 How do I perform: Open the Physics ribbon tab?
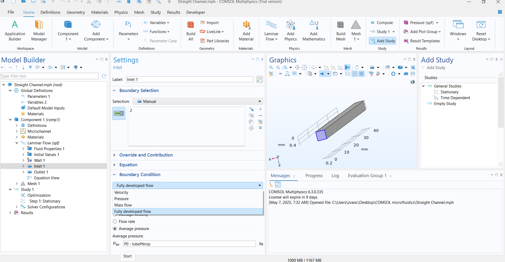click(121, 12)
